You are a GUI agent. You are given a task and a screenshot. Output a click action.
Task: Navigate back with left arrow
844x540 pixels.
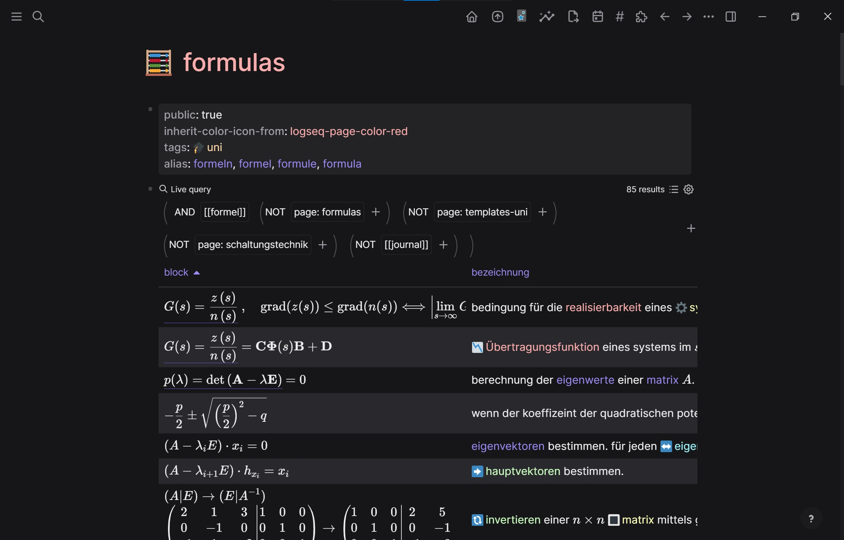pyautogui.click(x=664, y=16)
